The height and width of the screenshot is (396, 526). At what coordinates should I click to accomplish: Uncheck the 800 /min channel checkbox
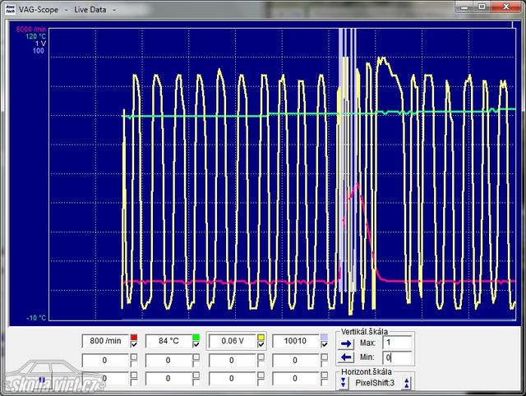pyautogui.click(x=134, y=344)
